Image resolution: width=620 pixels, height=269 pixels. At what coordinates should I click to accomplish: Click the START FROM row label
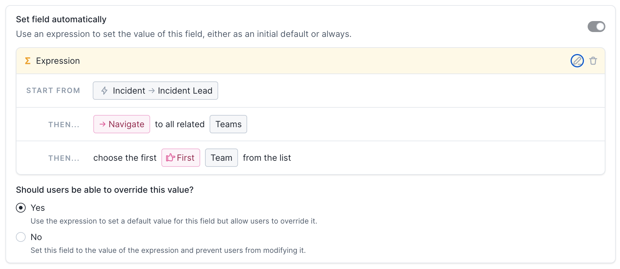click(53, 91)
